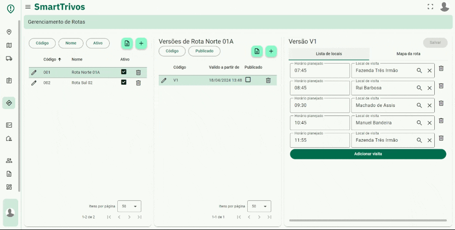Image resolution: width=455 pixels, height=230 pixels.
Task: Click the sidebar vertical scrollbar
Action: [19, 106]
